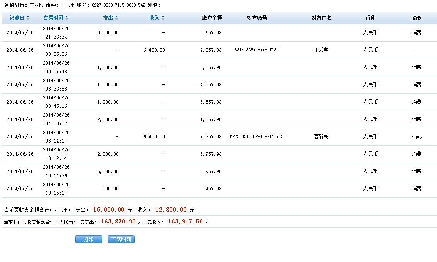437x262 pixels.
Task: Click the sort arrows beside 收入
Action: pyautogui.click(x=163, y=18)
